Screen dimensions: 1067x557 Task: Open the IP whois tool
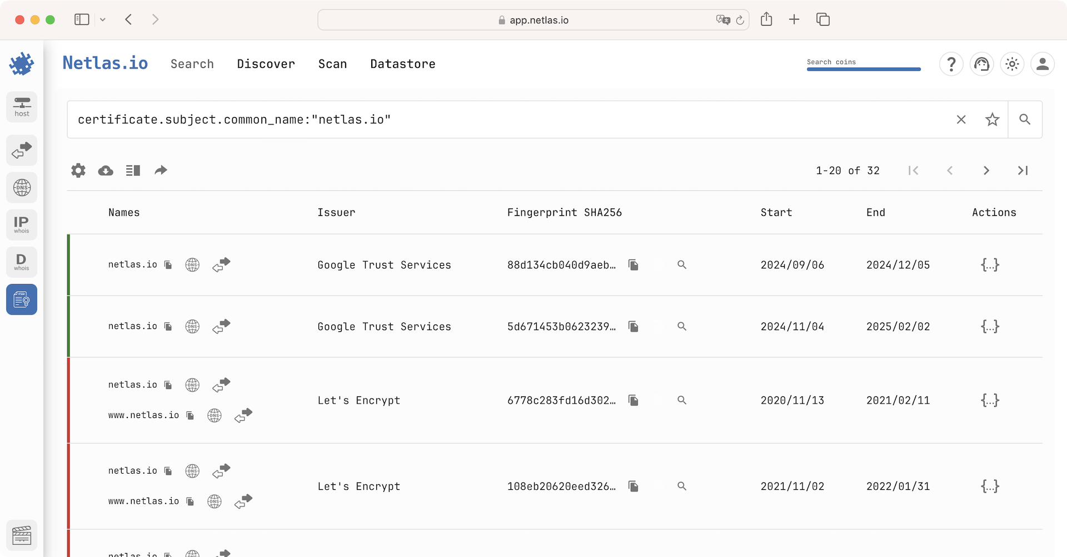pos(22,224)
